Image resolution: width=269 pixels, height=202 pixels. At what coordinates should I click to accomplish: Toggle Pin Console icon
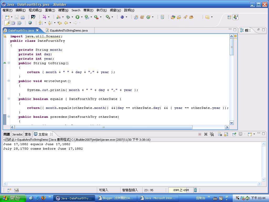coord(234,134)
